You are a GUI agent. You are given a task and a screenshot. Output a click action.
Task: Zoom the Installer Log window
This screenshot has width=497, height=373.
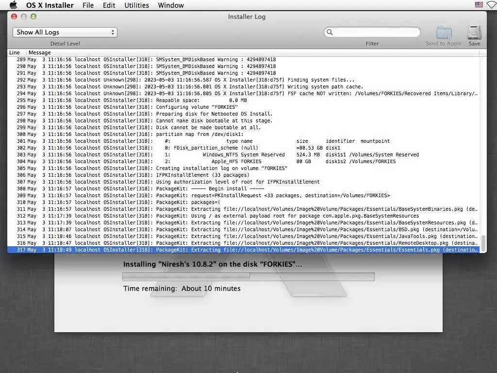(33, 17)
